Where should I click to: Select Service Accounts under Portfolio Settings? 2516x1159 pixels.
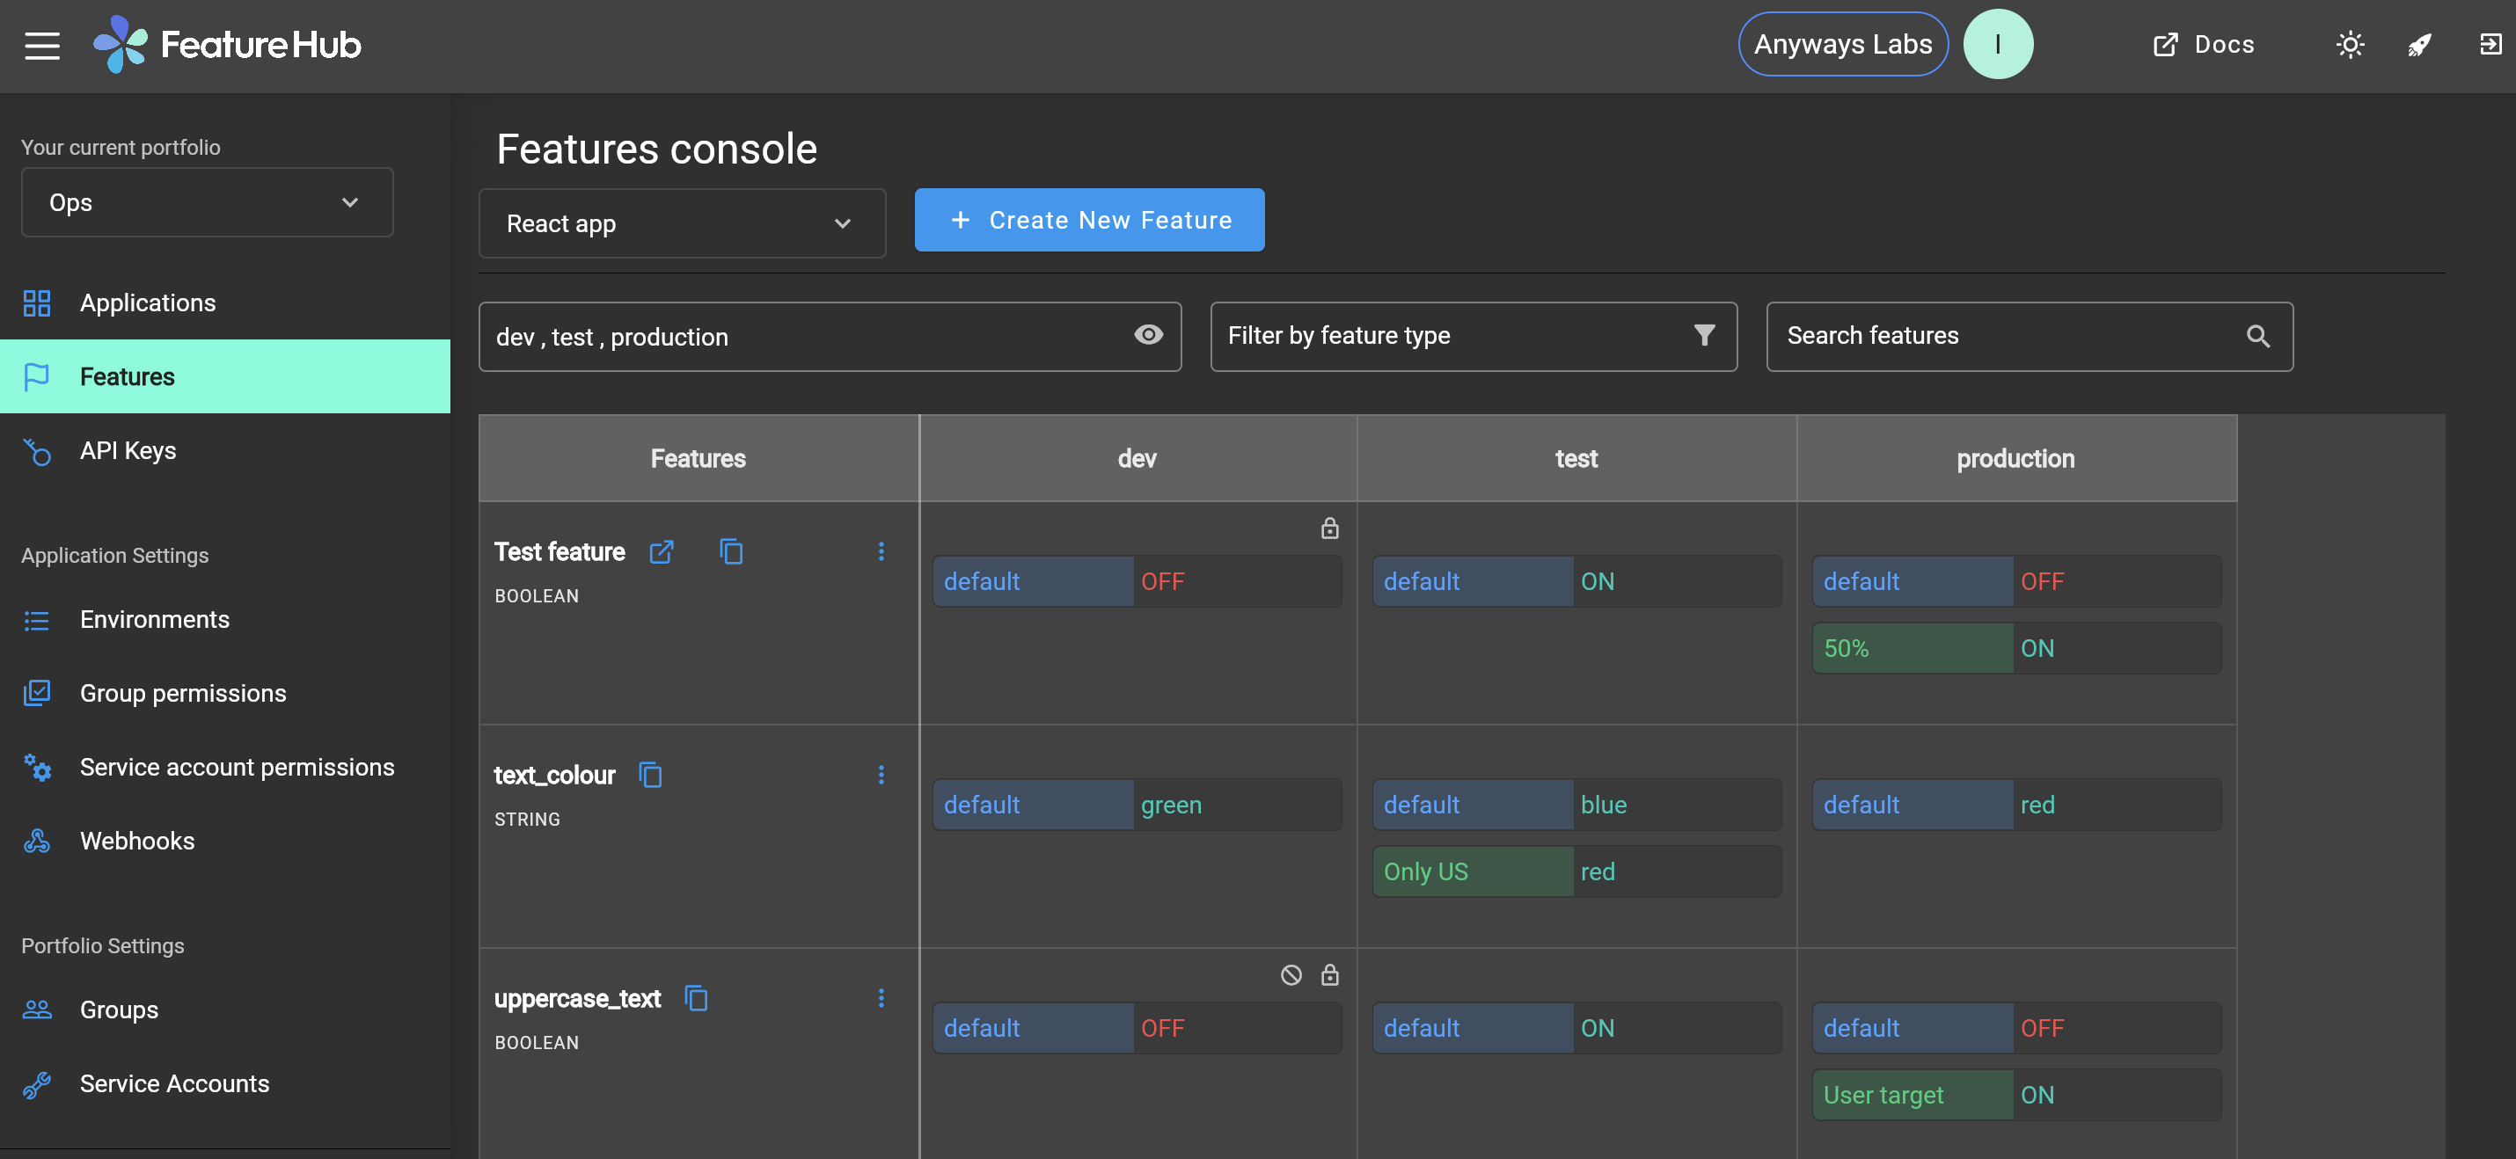[x=174, y=1084]
